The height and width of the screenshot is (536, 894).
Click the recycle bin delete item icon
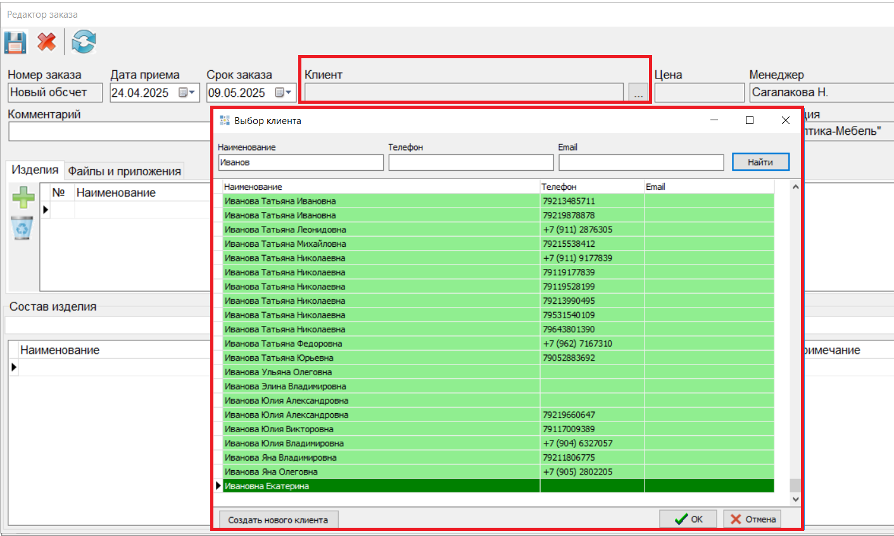point(23,228)
